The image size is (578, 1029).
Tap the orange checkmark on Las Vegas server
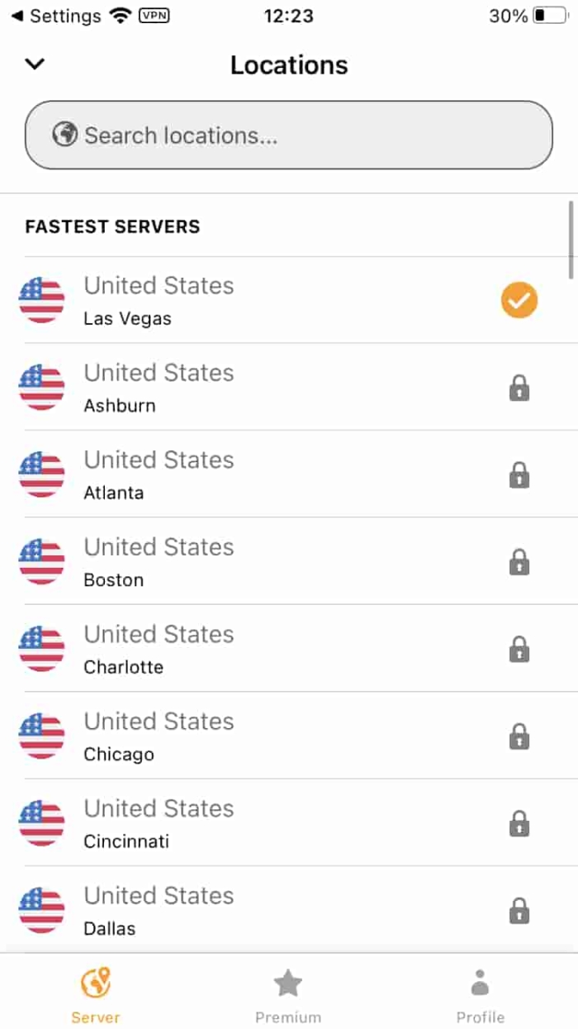pos(519,300)
